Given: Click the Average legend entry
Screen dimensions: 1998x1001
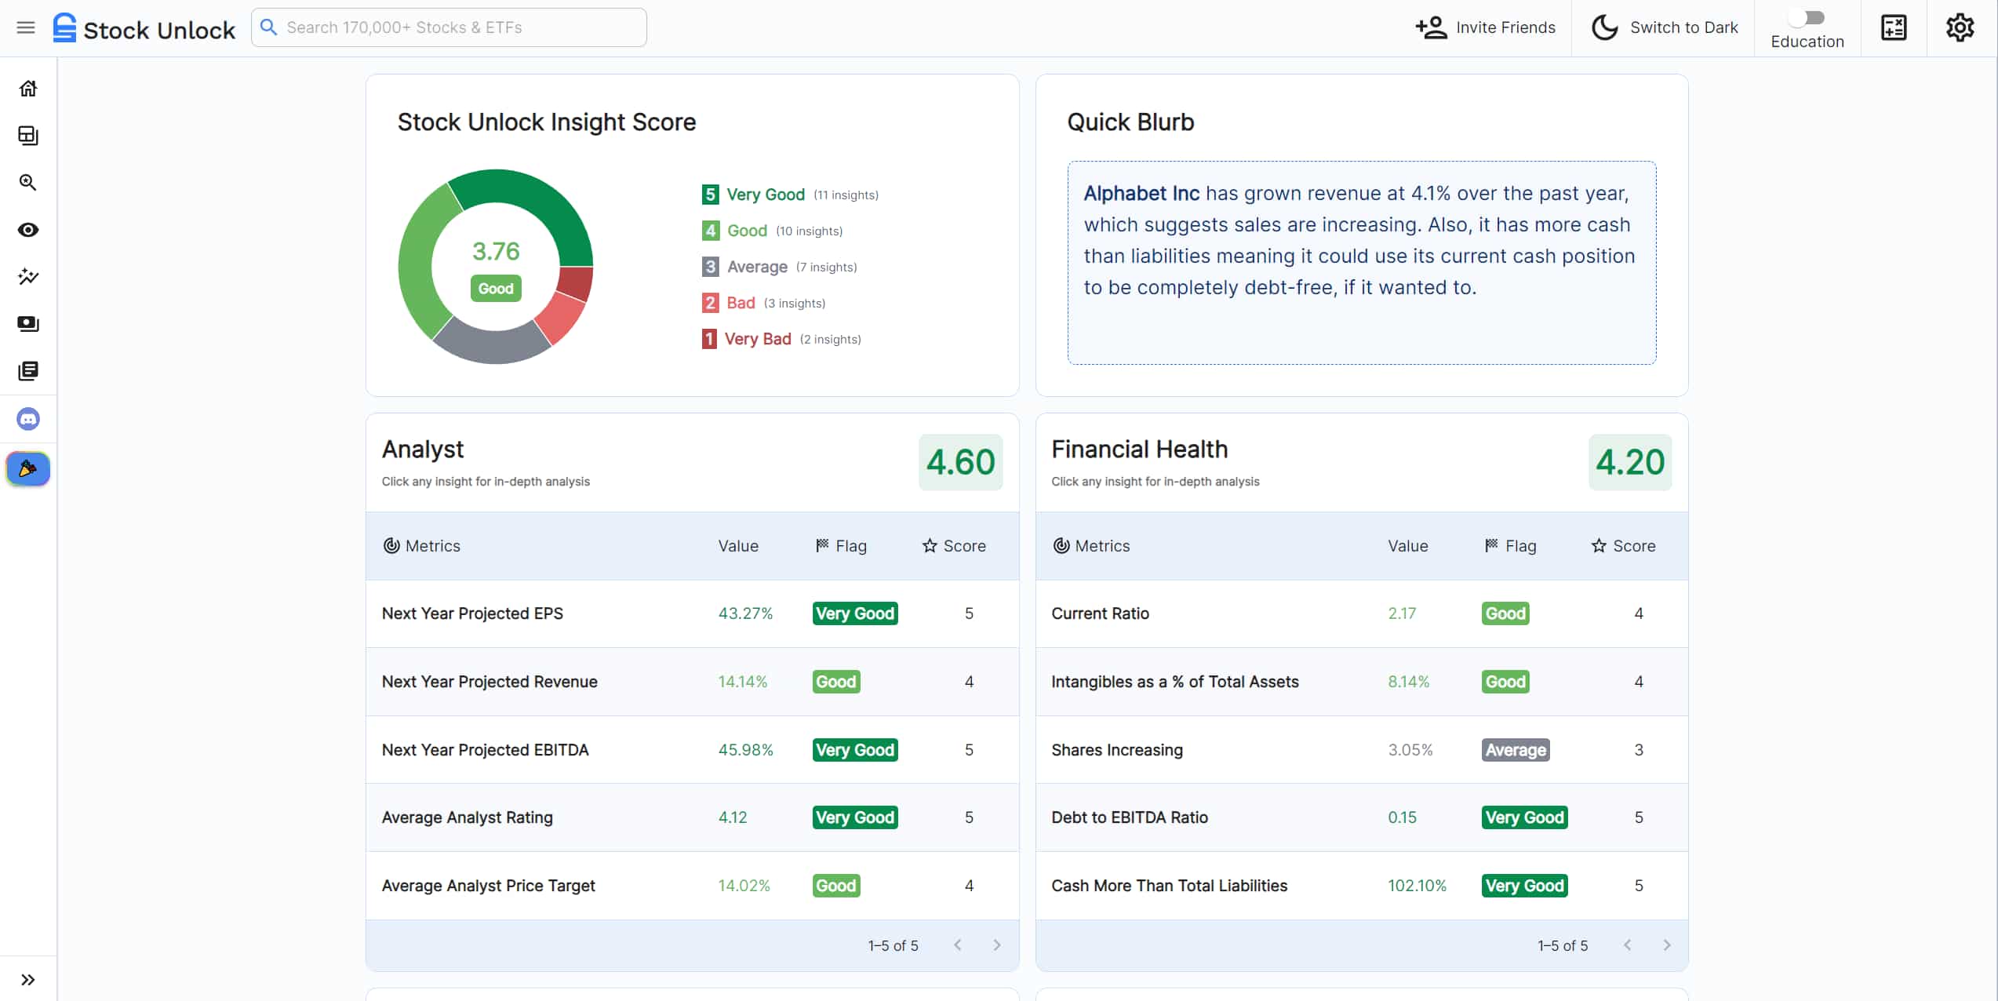Looking at the screenshot, I should pyautogui.click(x=779, y=267).
